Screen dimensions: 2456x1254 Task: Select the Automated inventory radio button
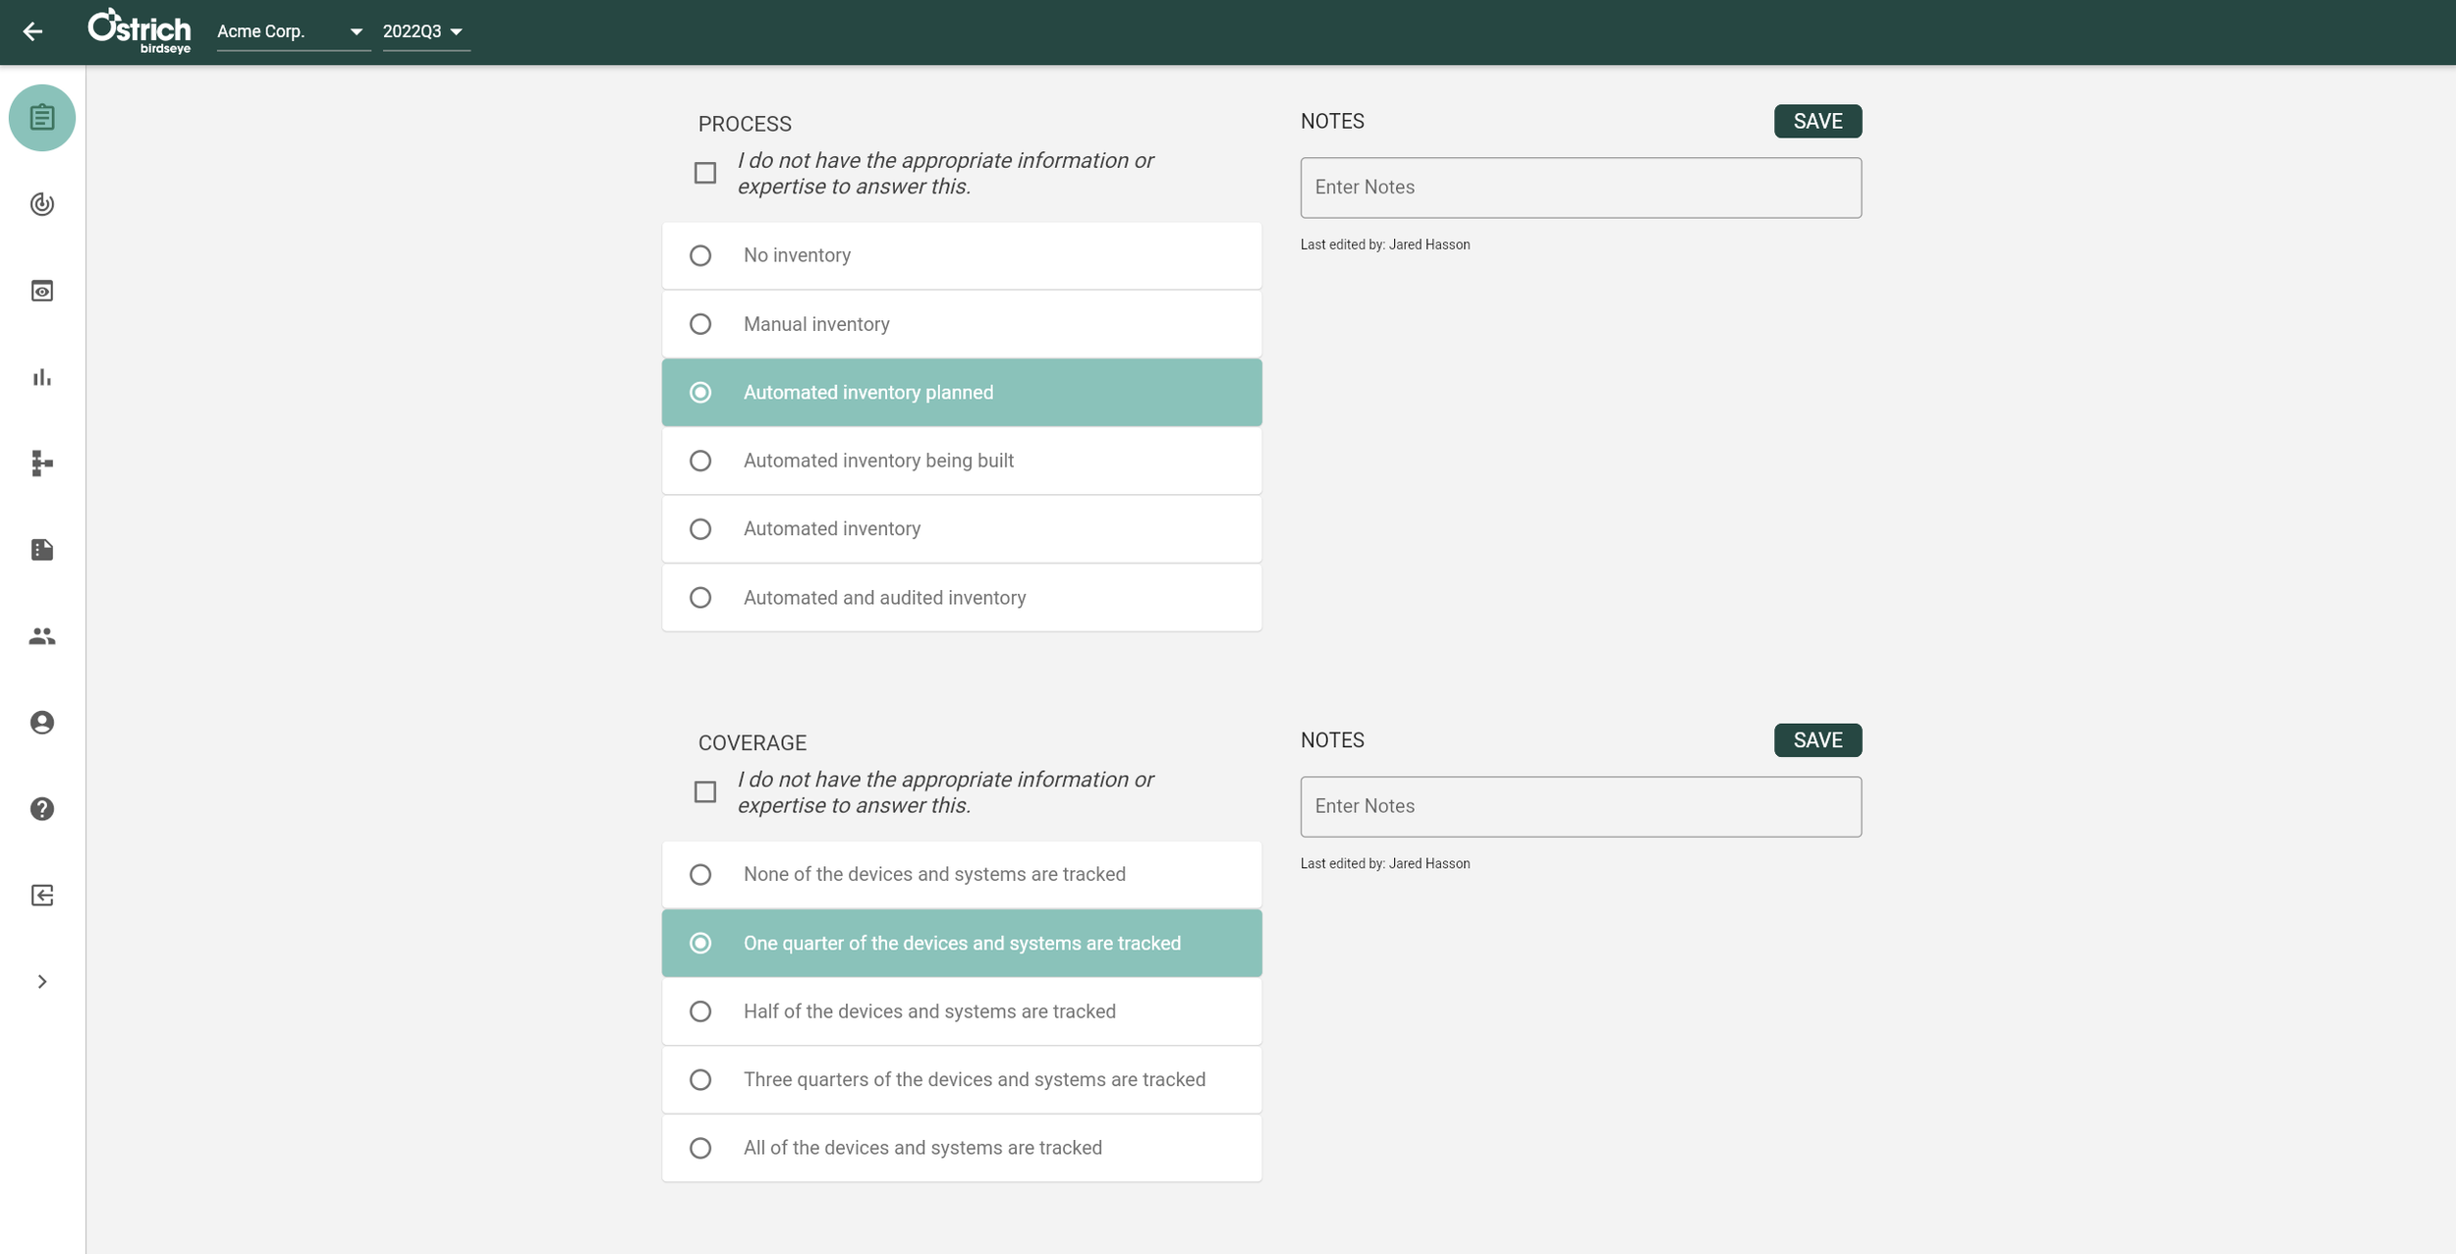point(699,528)
